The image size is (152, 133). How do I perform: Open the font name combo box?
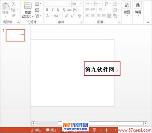click(x=58, y=4)
